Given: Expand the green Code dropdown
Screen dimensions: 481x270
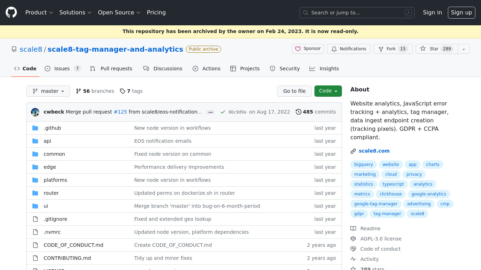Looking at the screenshot, I should pyautogui.click(x=328, y=91).
